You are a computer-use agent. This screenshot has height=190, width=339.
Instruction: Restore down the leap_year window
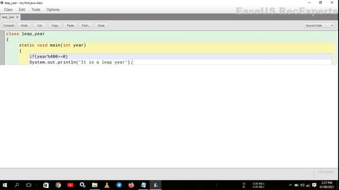click(320, 3)
